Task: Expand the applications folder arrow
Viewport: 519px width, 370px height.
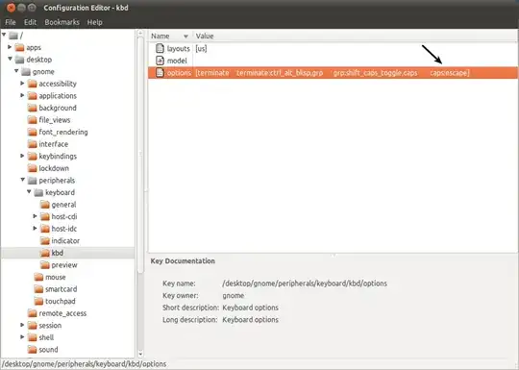Action: point(22,95)
